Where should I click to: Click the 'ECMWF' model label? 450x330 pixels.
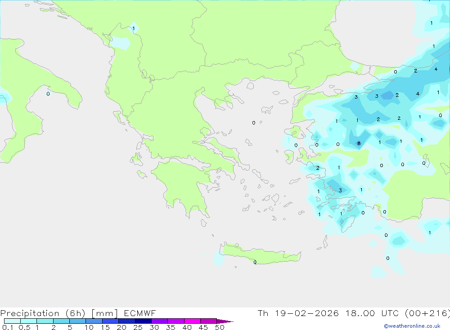pyautogui.click(x=140, y=313)
